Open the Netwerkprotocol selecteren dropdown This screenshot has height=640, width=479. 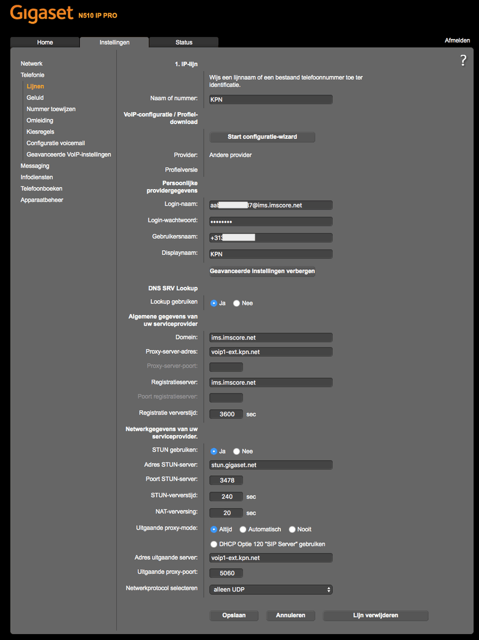tap(271, 590)
